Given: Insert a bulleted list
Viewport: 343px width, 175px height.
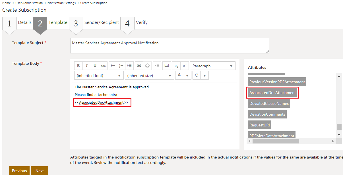Looking at the screenshot, I should (x=113, y=66).
